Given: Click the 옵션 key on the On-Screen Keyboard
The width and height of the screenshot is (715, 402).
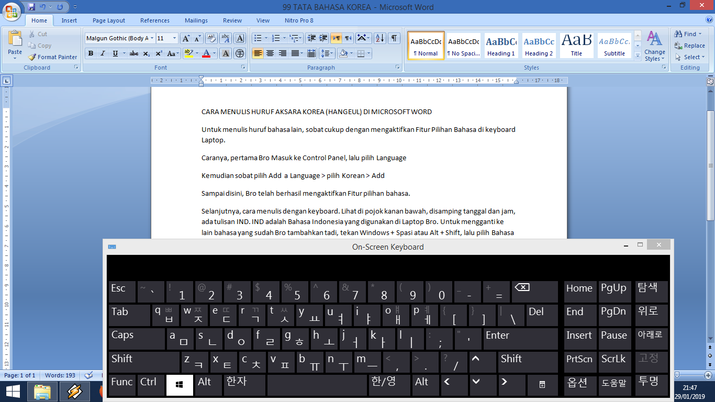Looking at the screenshot, I should [x=580, y=385].
